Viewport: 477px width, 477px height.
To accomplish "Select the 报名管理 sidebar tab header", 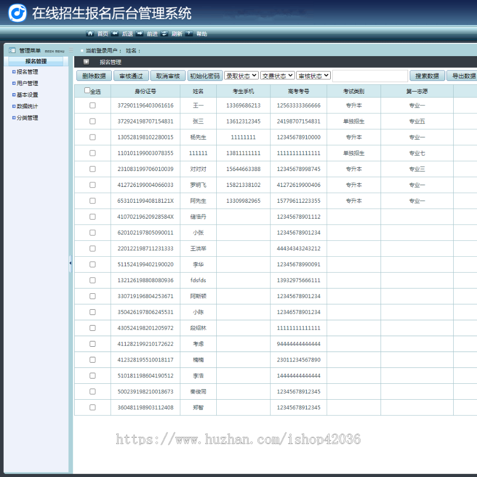I will pyautogui.click(x=36, y=61).
